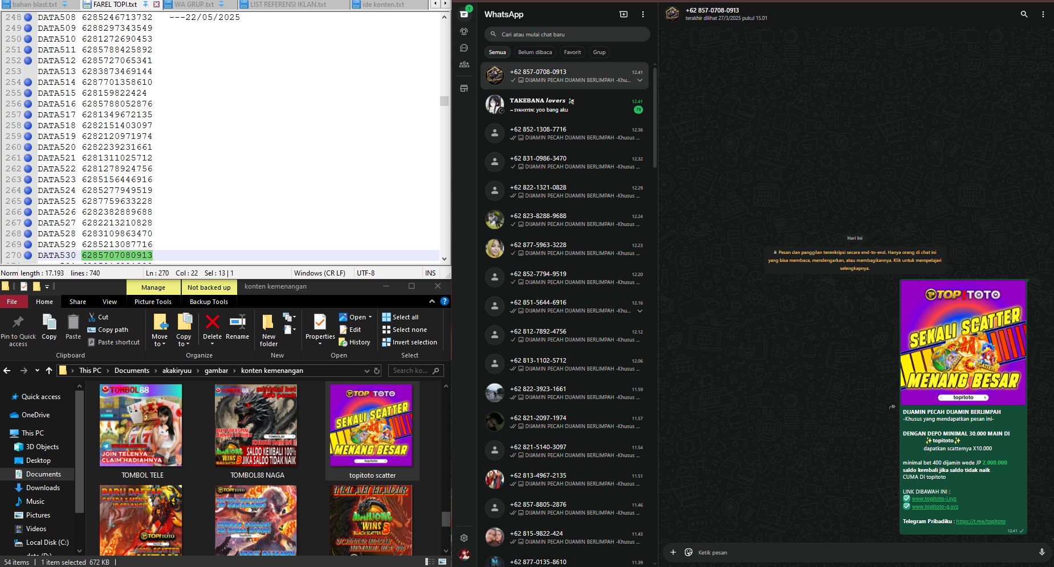Screen dimensions: 1054x567
Task: Open the WhatsApp Channels sidebar icon
Action: point(464,48)
